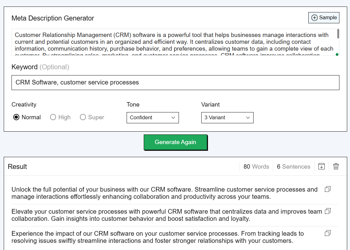
Task: Click the "Unlock the full potential" result text
Action: [164, 193]
